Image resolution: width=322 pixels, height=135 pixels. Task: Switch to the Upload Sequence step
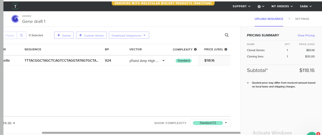click(x=269, y=19)
